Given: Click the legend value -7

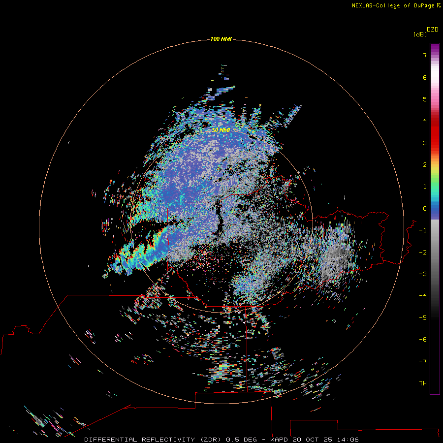Looking at the screenshot, I should pos(423,361).
